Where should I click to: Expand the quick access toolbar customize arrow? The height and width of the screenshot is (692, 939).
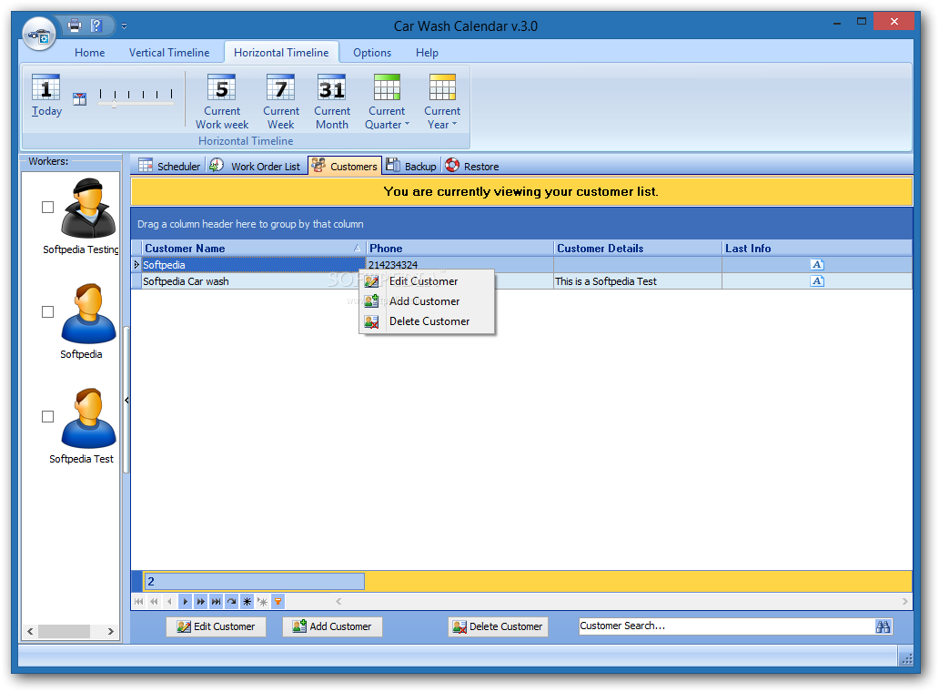point(124,25)
